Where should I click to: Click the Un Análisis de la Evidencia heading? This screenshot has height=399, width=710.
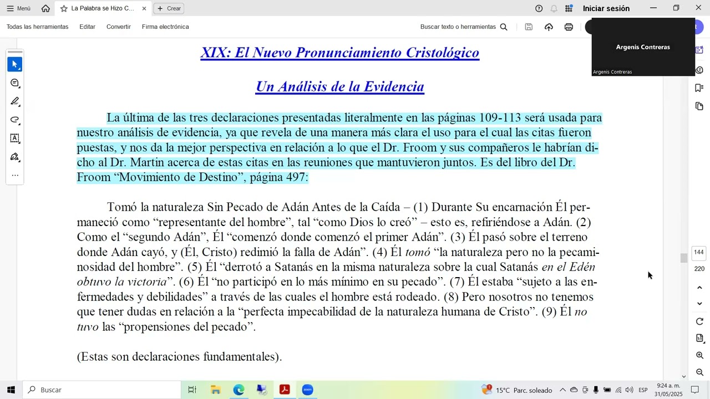[340, 86]
